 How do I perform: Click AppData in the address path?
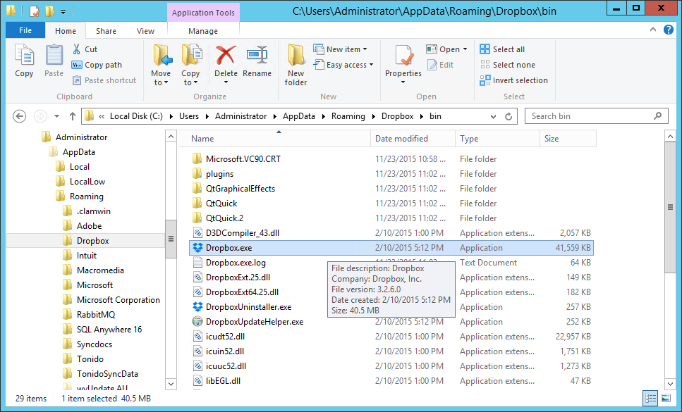(x=299, y=116)
